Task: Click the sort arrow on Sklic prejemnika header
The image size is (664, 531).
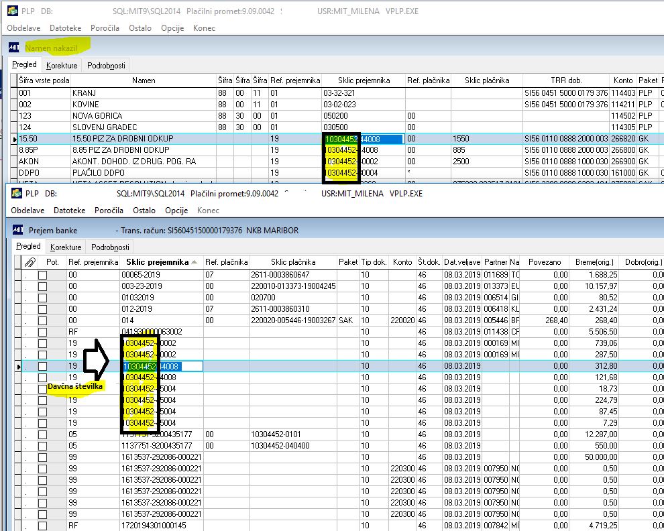Action: [195, 262]
